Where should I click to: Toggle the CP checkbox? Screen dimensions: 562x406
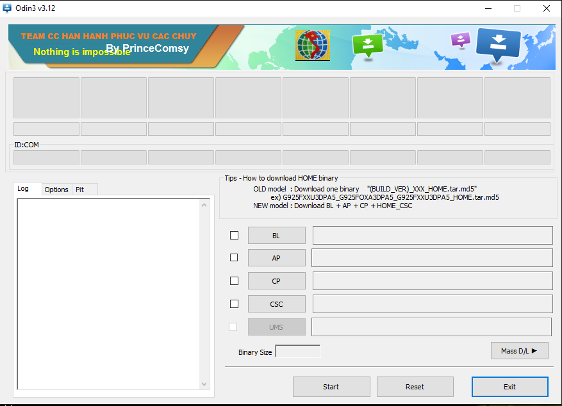(x=234, y=280)
